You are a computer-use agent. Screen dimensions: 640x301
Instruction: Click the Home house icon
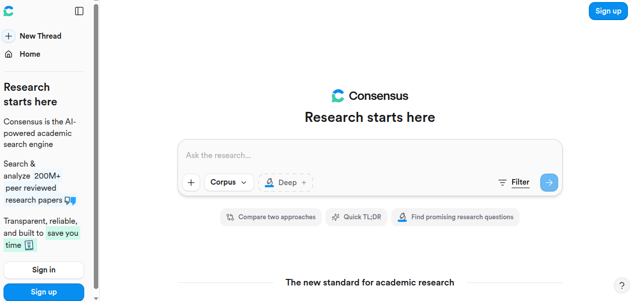(x=9, y=54)
